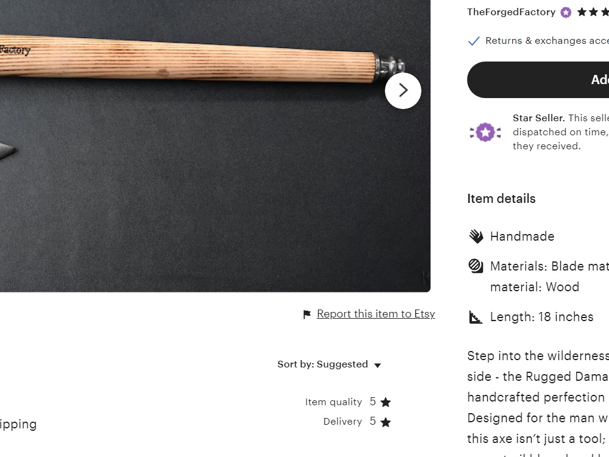
Task: Click the Materials striped circle icon
Action: 476,266
